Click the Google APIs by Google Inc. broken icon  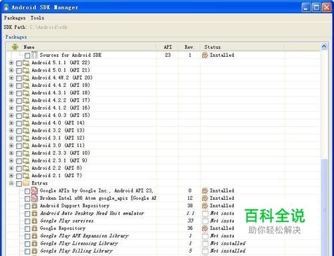[35, 190]
